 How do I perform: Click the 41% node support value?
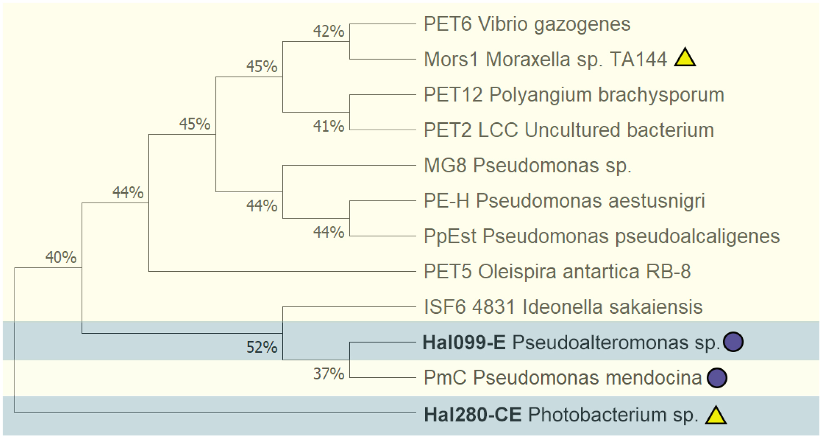click(328, 126)
